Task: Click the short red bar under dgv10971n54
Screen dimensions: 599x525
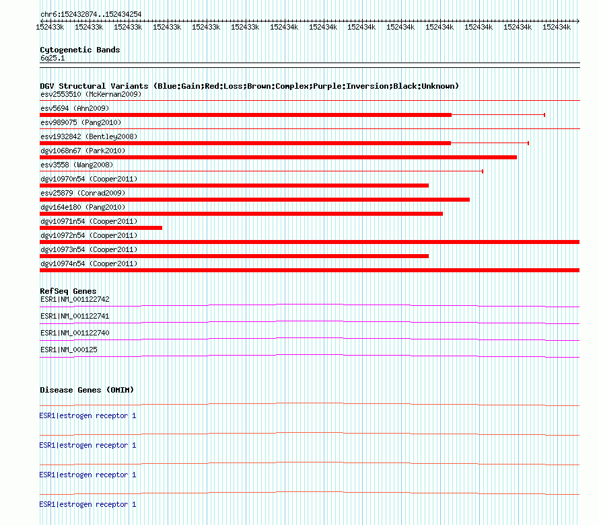Action: pos(101,228)
